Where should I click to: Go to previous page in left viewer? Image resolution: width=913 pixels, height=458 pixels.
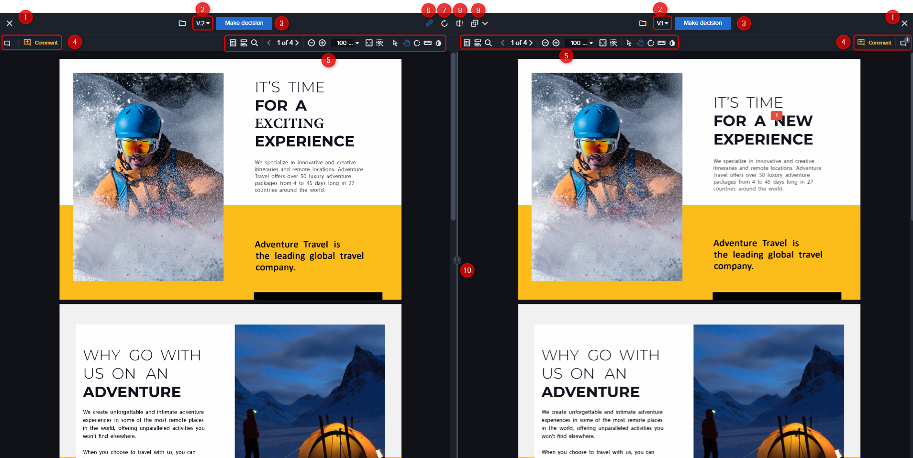point(269,43)
